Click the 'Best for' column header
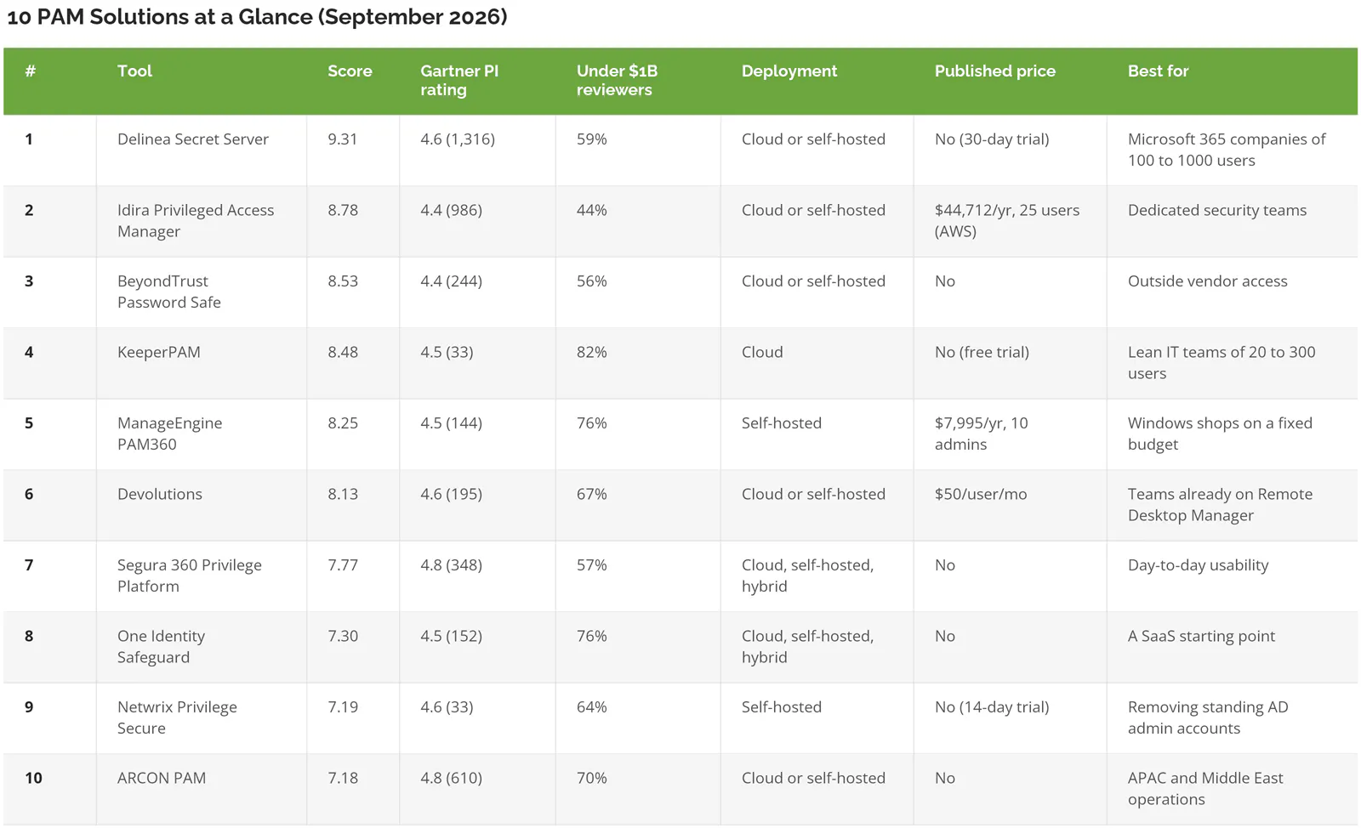The width and height of the screenshot is (1361, 828). (1158, 71)
